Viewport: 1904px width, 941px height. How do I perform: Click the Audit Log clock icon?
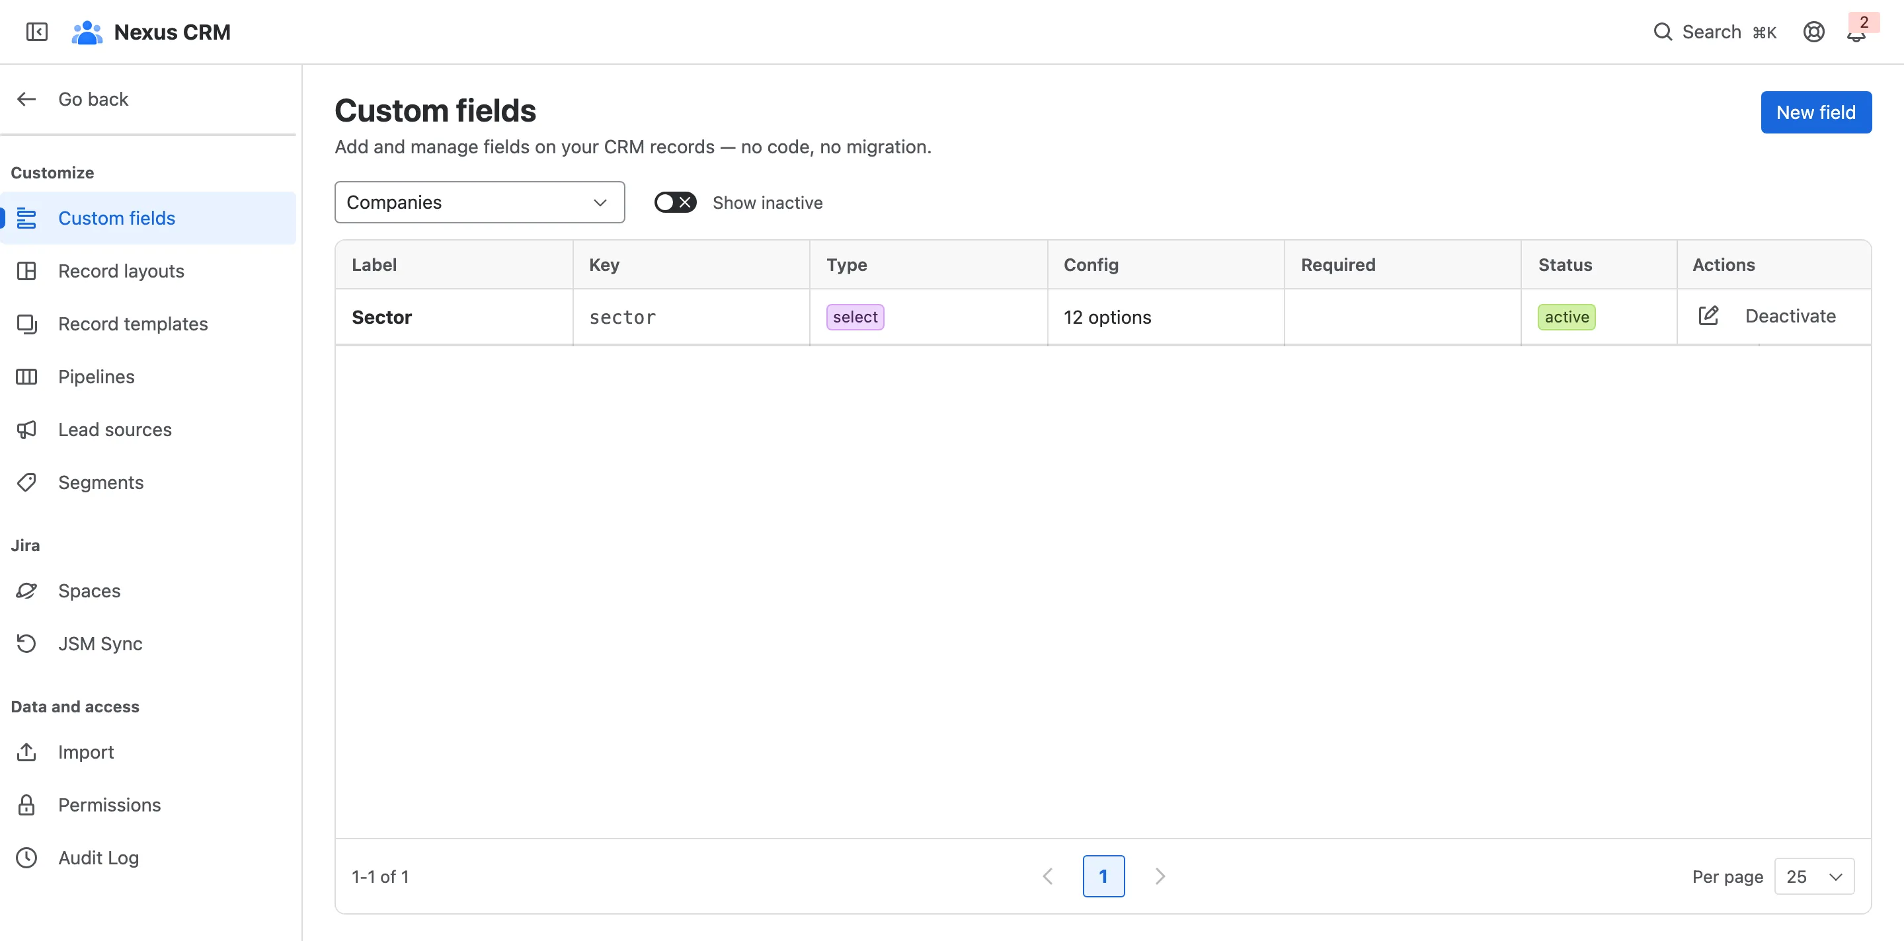coord(26,858)
